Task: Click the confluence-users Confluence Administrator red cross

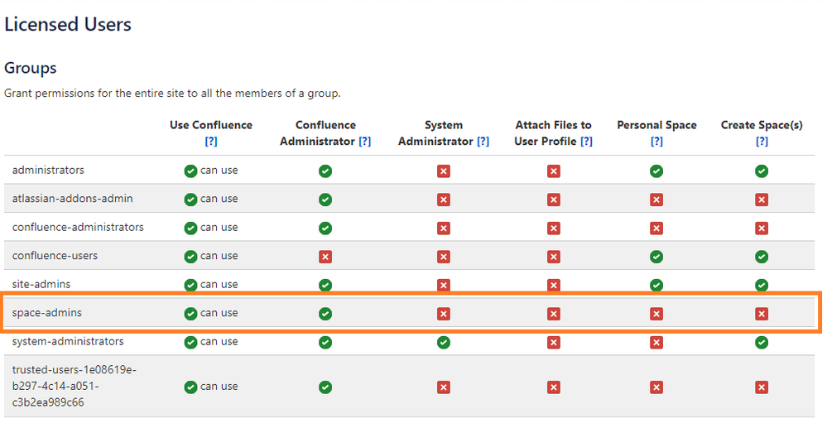Action: (325, 257)
